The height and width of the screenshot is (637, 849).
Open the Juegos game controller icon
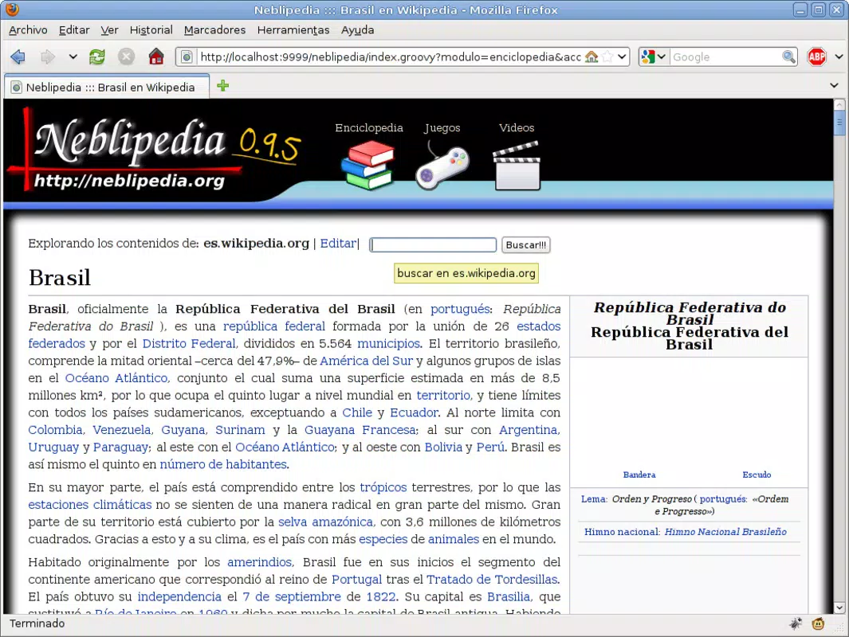click(x=442, y=166)
